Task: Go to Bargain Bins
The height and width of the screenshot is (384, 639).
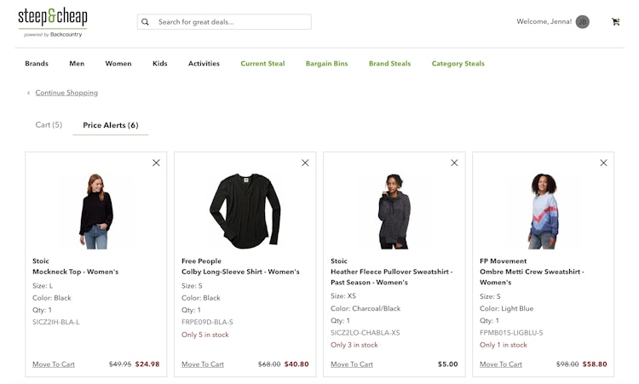Action: click(327, 64)
